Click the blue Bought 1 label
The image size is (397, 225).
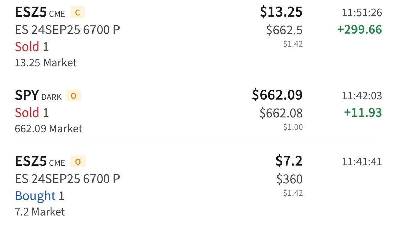pos(39,196)
